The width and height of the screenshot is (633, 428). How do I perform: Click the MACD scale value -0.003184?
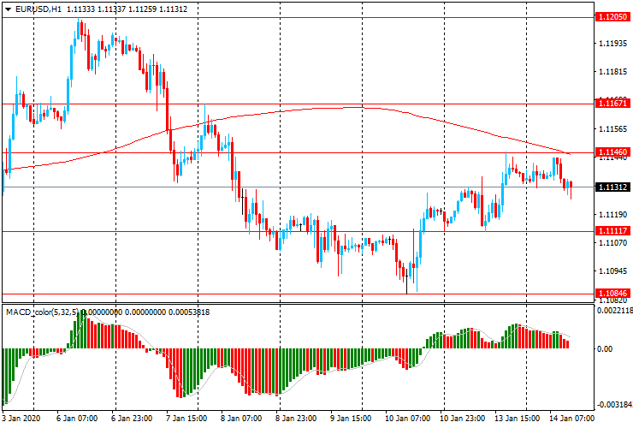point(615,405)
